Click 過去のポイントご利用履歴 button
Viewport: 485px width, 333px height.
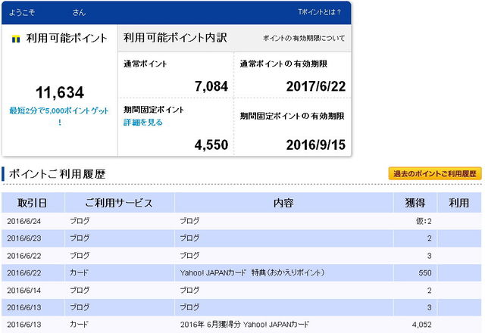click(435, 173)
